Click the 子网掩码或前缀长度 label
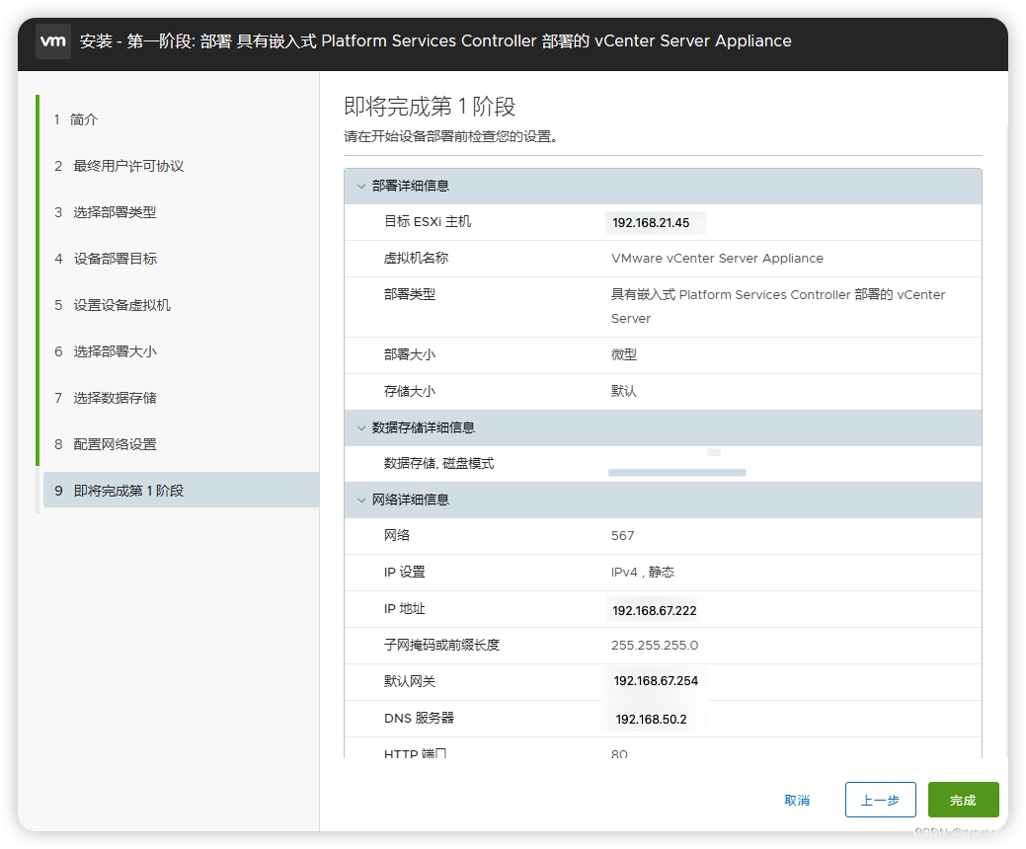The height and width of the screenshot is (849, 1026). [x=441, y=646]
